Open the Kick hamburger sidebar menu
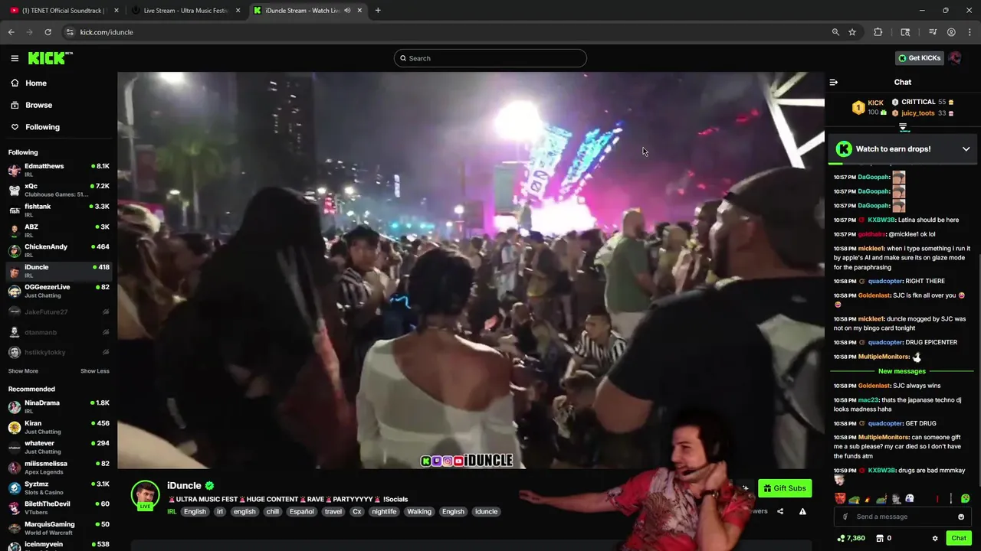Screen dimensions: 981x551 point(15,58)
